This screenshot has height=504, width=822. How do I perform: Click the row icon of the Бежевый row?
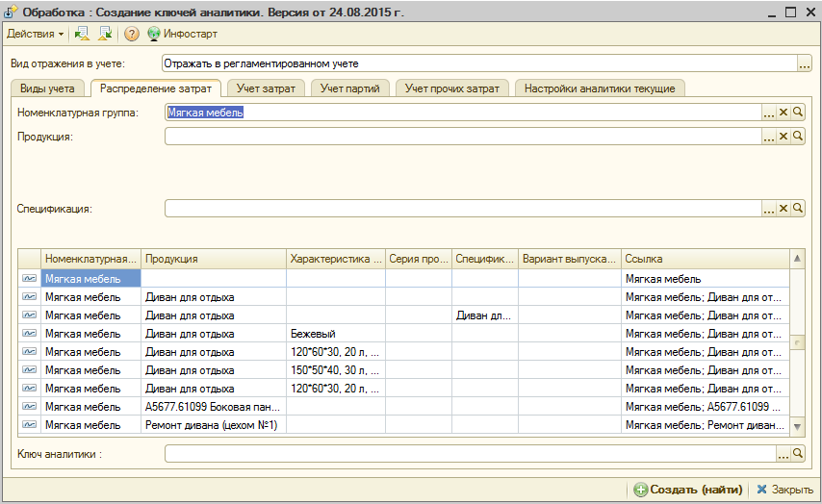29,333
